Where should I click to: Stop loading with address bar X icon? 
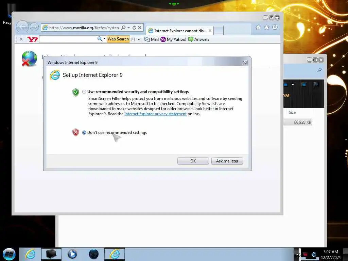tap(140, 28)
